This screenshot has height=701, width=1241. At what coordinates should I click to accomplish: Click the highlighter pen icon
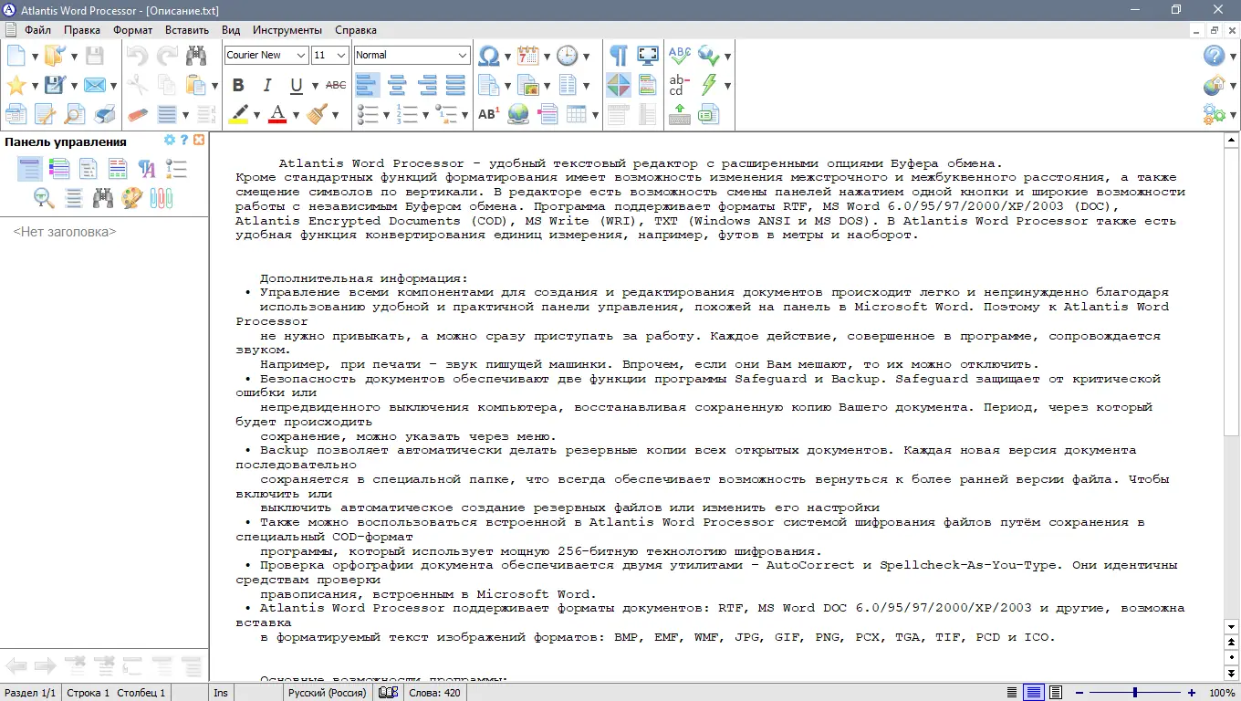pos(238,113)
